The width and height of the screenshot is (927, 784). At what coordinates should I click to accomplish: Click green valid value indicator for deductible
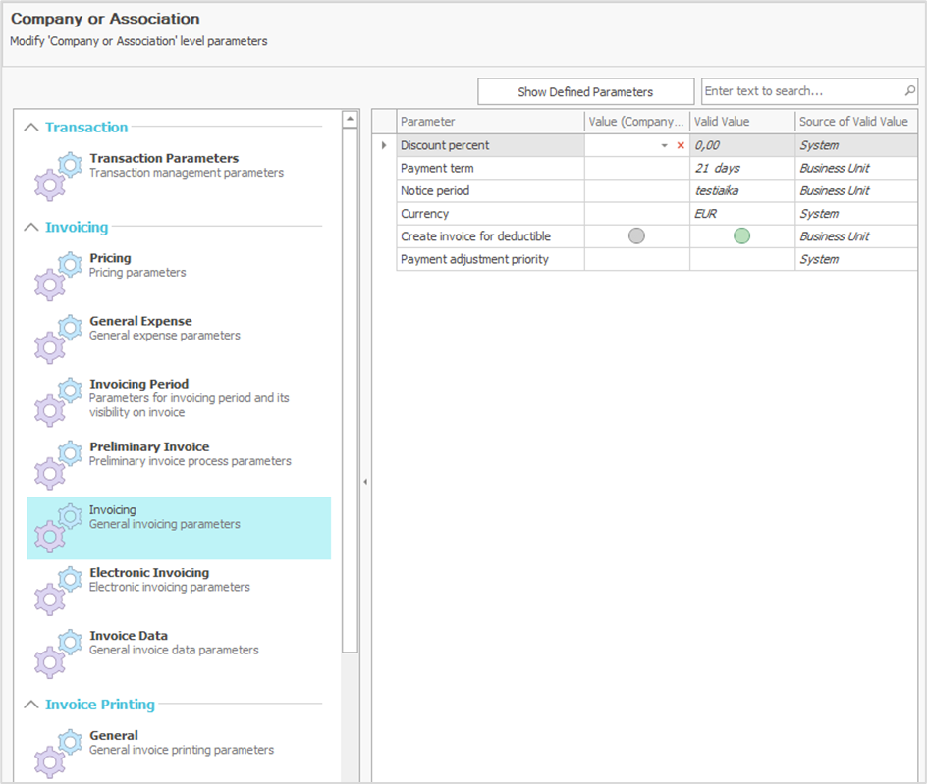(741, 236)
